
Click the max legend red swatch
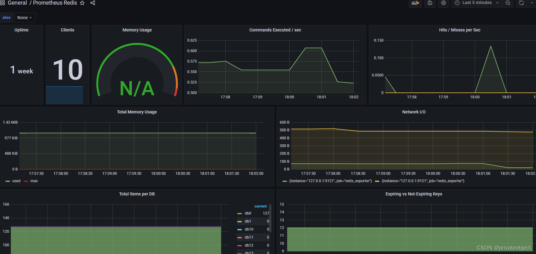(x=26, y=181)
